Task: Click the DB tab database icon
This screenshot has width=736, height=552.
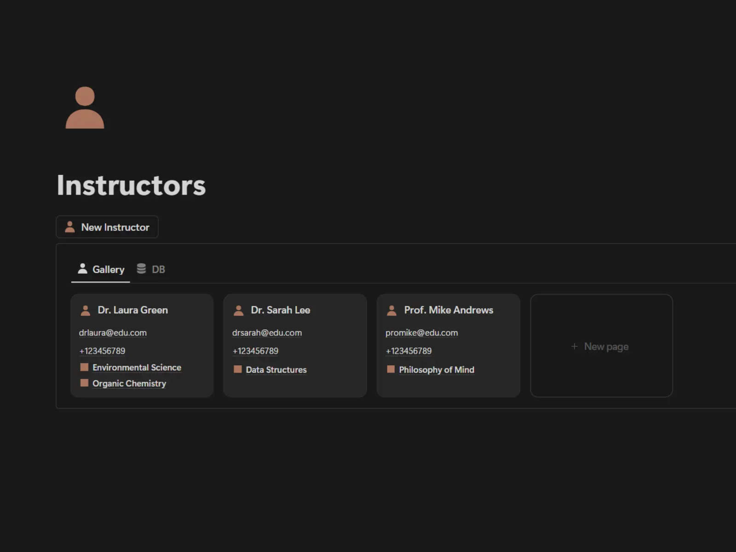Action: (141, 269)
